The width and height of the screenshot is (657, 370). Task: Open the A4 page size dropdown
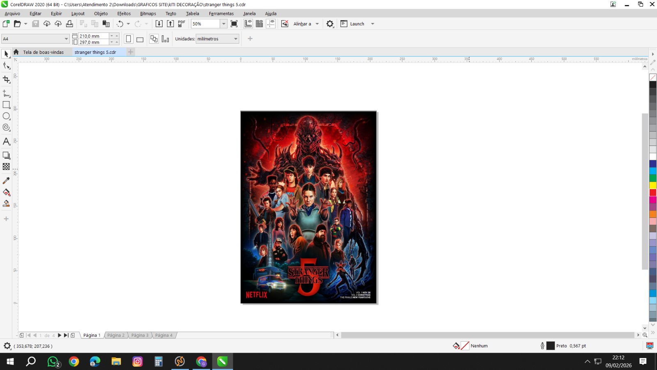click(x=66, y=39)
